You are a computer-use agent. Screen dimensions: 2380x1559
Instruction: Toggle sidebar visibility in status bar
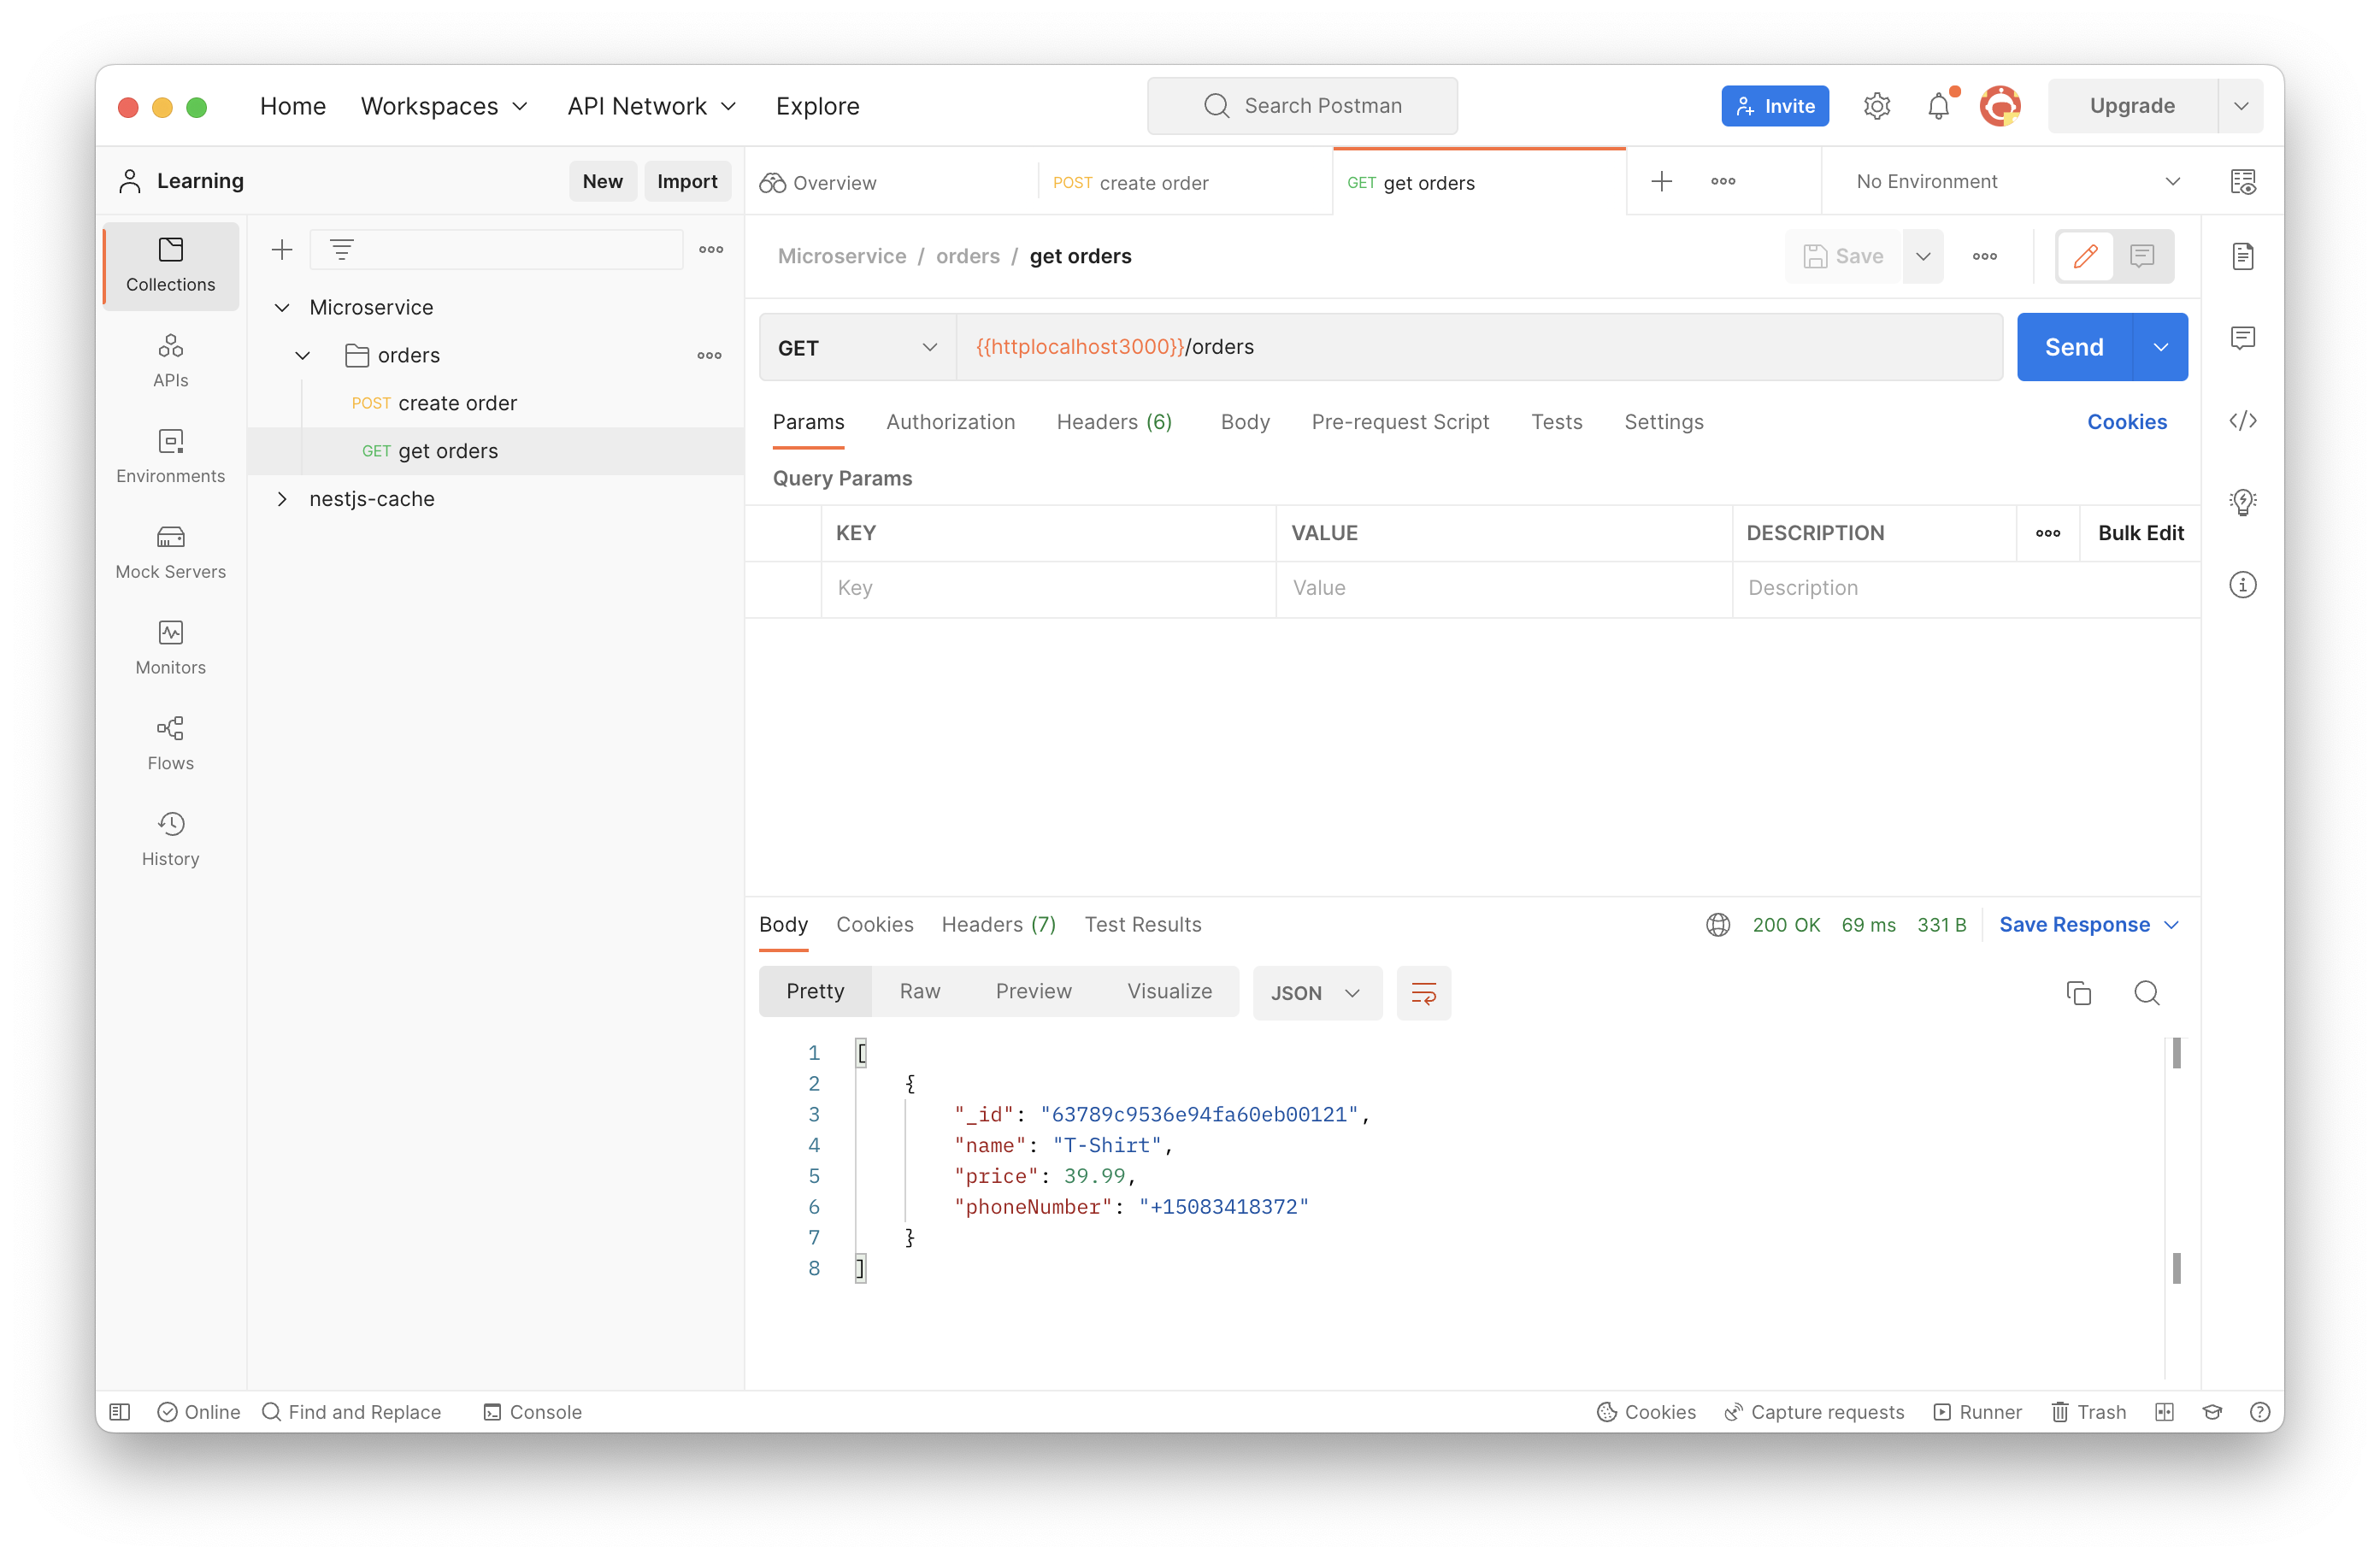click(x=120, y=1412)
